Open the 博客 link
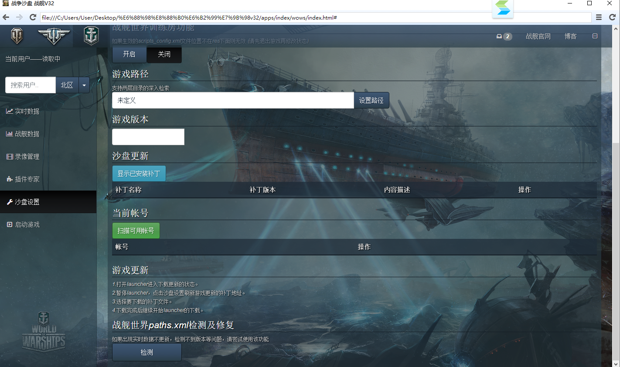The image size is (620, 367). point(570,36)
